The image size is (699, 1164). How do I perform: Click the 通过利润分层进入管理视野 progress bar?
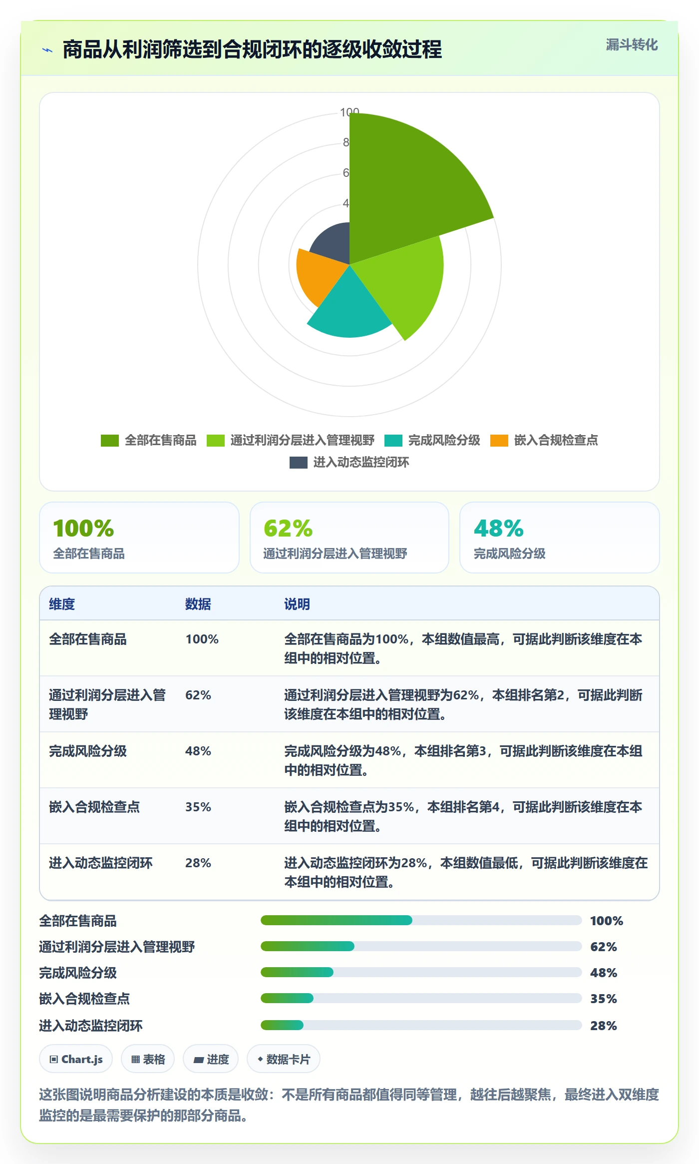(x=421, y=946)
